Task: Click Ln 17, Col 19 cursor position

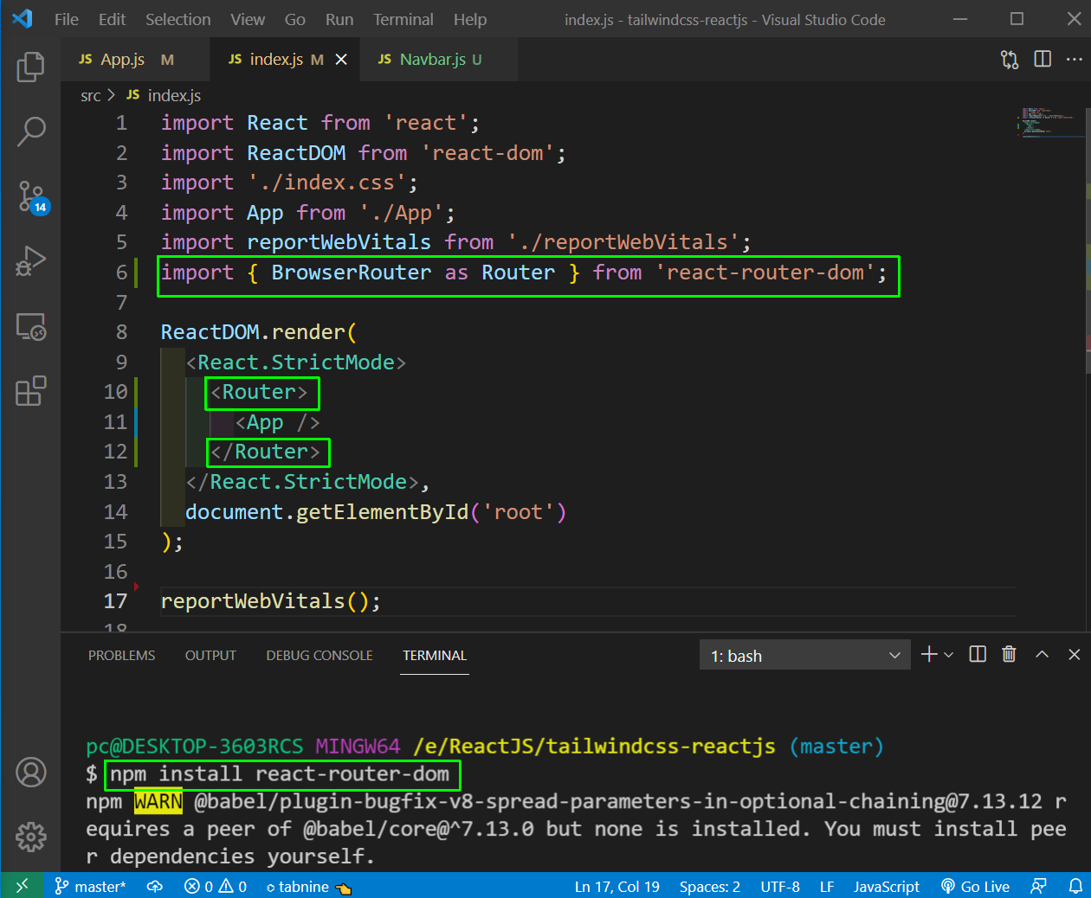Action: pyautogui.click(x=617, y=886)
